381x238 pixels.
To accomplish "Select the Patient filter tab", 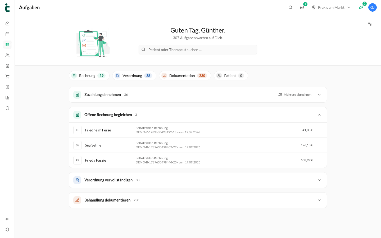I will [231, 76].
